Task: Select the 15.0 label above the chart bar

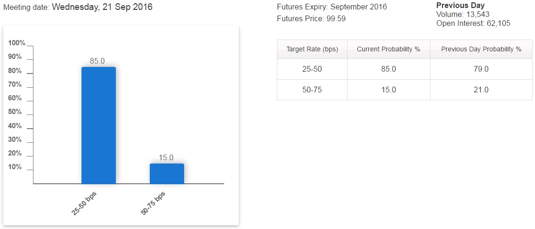Action: pyautogui.click(x=166, y=158)
